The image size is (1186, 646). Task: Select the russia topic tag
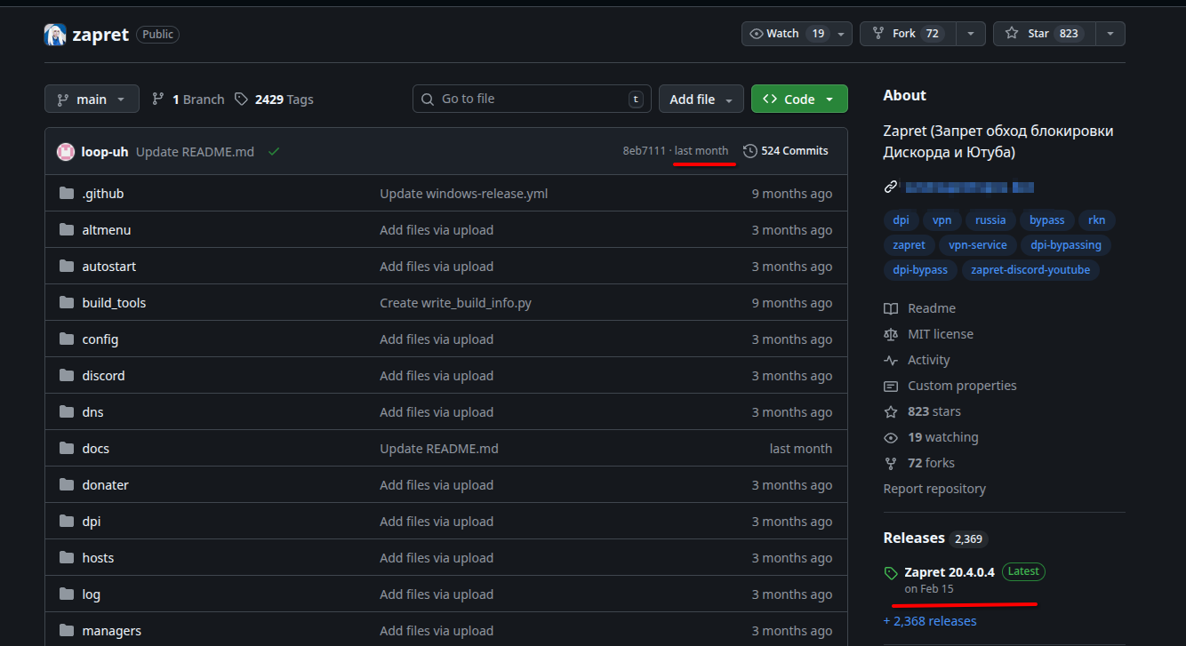point(990,220)
